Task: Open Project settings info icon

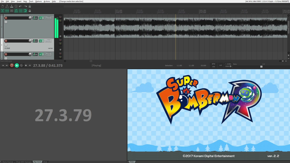Action: pyautogui.click(x=16, y=6)
